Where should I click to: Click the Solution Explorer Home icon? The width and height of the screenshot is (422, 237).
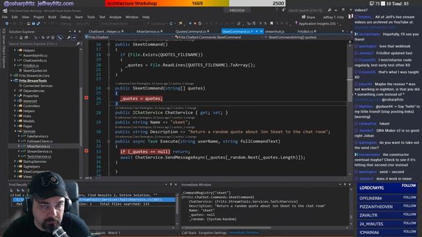click(x=21, y=38)
